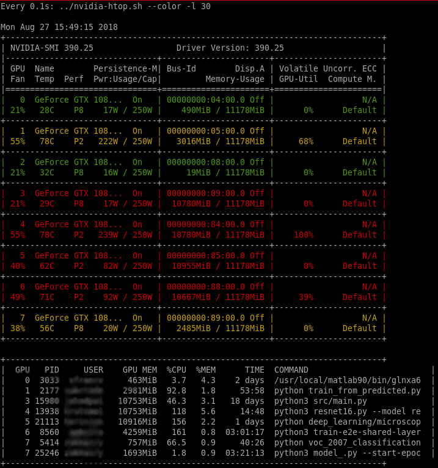
Task: Click memory usage '3016MiB' of GPU 1
Action: (x=194, y=142)
